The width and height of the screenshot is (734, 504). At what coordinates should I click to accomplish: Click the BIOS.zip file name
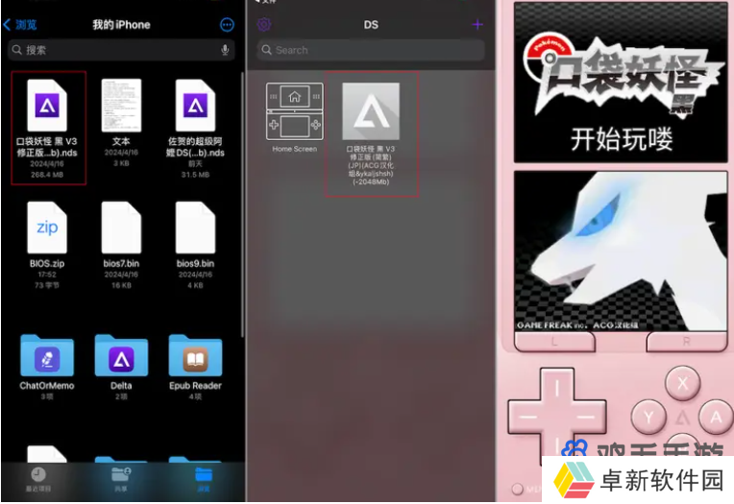tap(47, 263)
